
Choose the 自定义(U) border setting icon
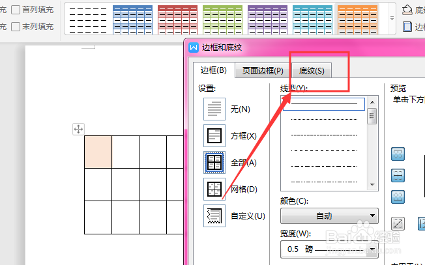pyautogui.click(x=214, y=216)
